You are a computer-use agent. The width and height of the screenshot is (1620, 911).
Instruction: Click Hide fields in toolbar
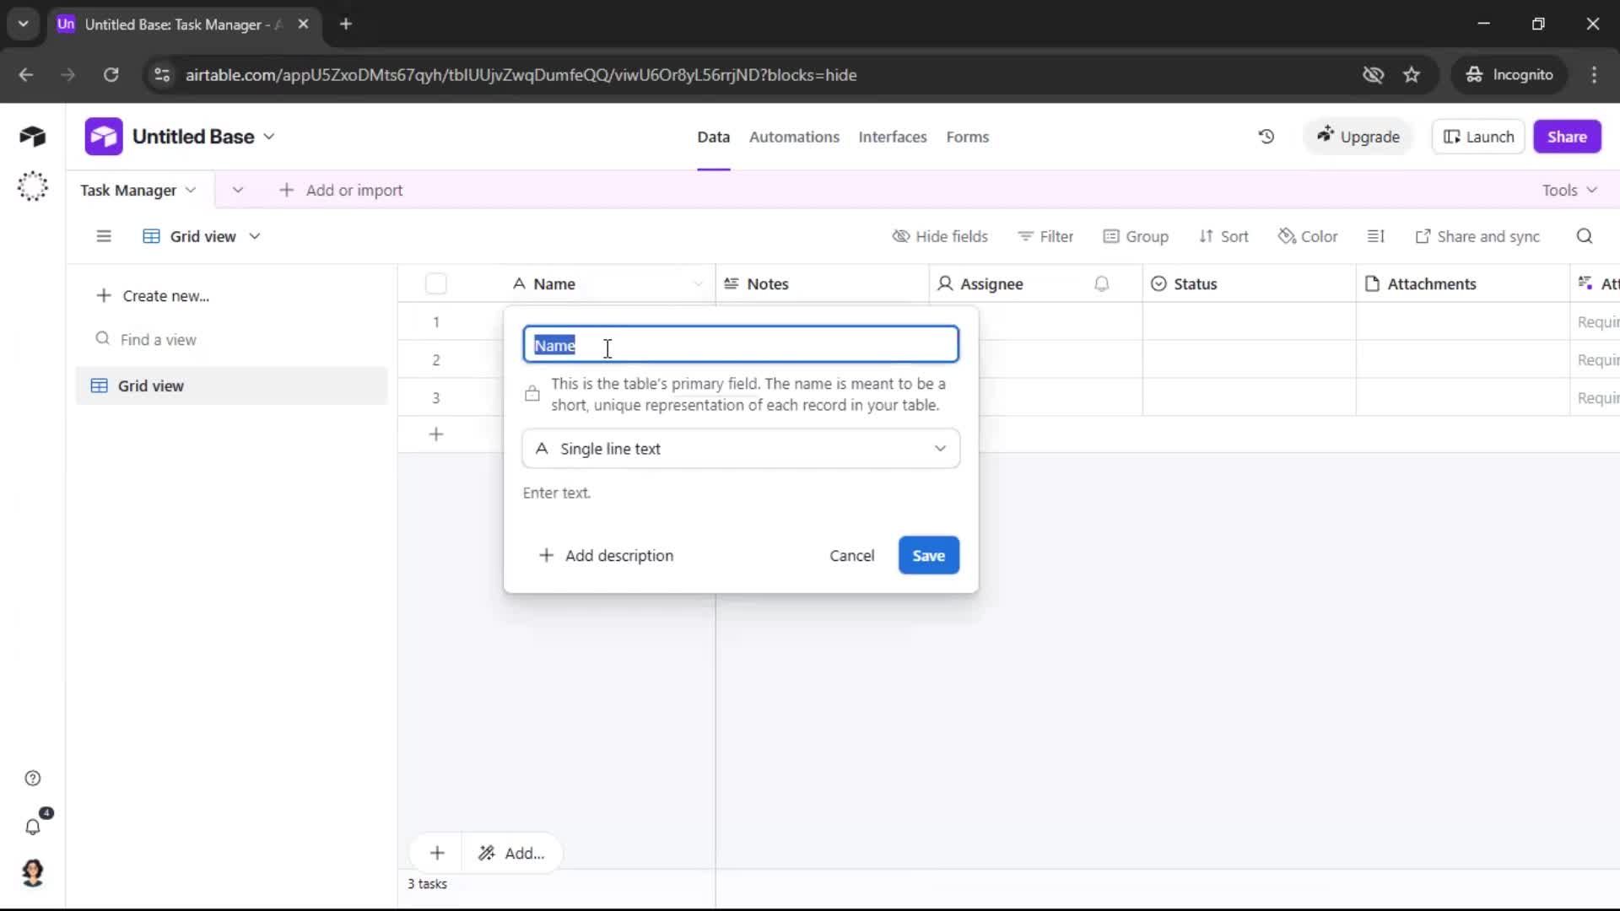click(x=939, y=236)
